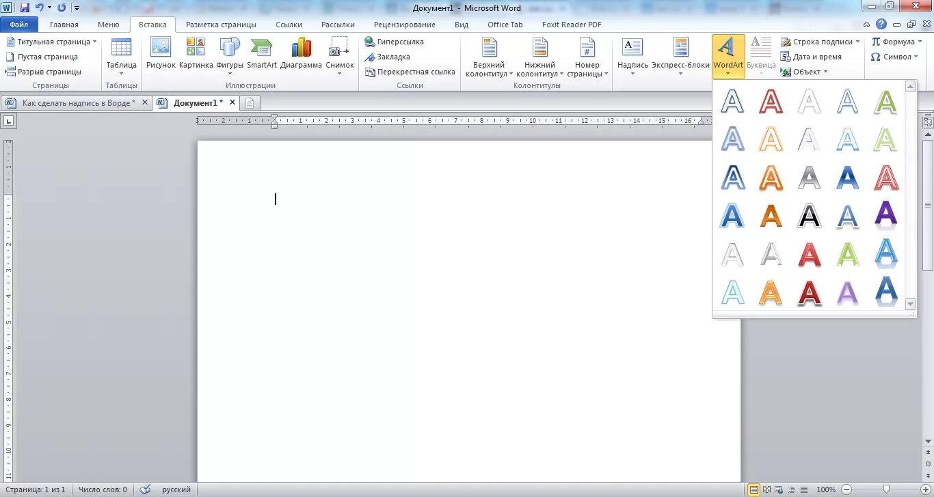Image resolution: width=934 pixels, height=497 pixels.
Task: Click the ruler toggle above the vertical scrollbar
Action: click(x=928, y=122)
